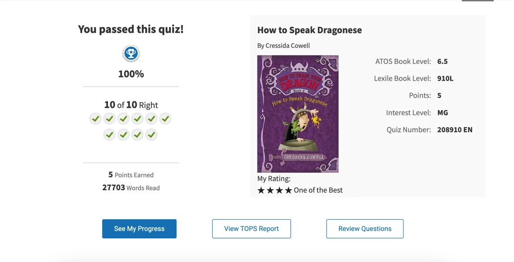Click the One of the Best rating label

(x=318, y=190)
